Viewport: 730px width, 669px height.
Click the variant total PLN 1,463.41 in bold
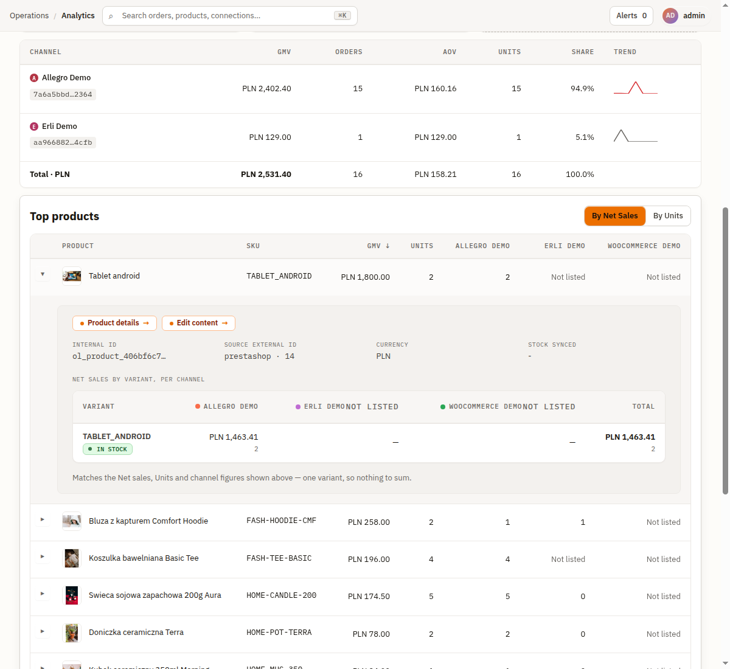coord(630,437)
